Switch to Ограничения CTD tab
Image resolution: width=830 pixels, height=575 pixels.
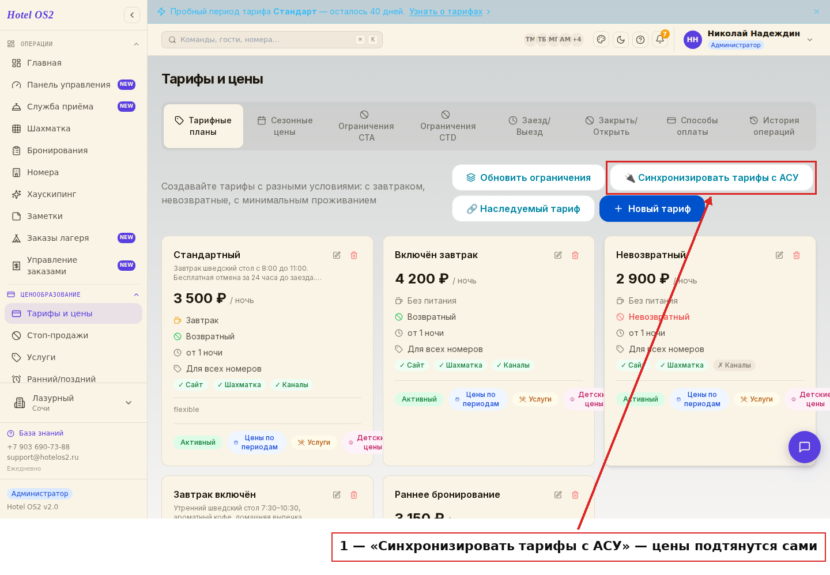(x=448, y=126)
